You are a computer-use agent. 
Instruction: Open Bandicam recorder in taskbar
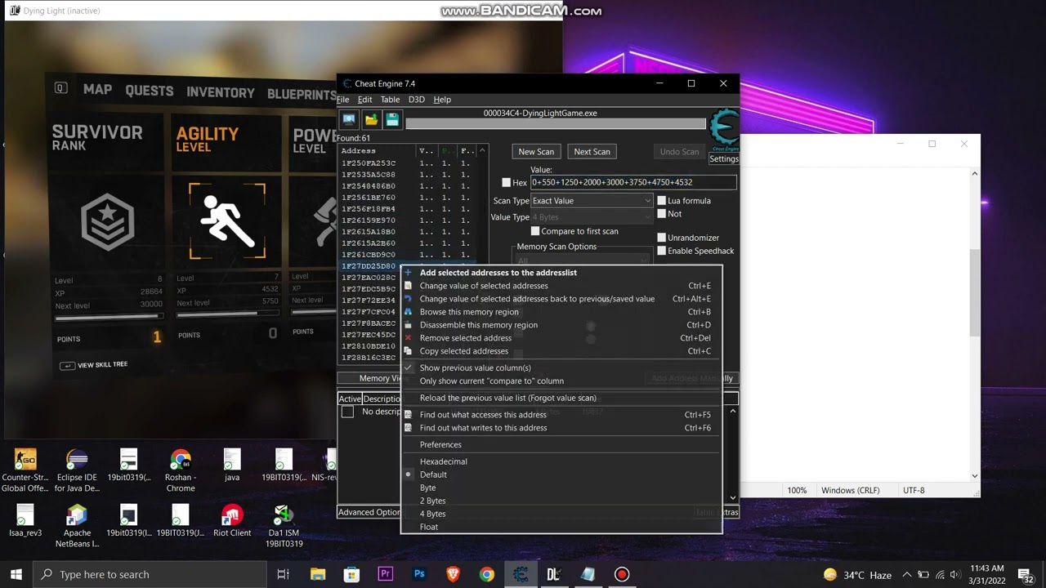point(621,574)
